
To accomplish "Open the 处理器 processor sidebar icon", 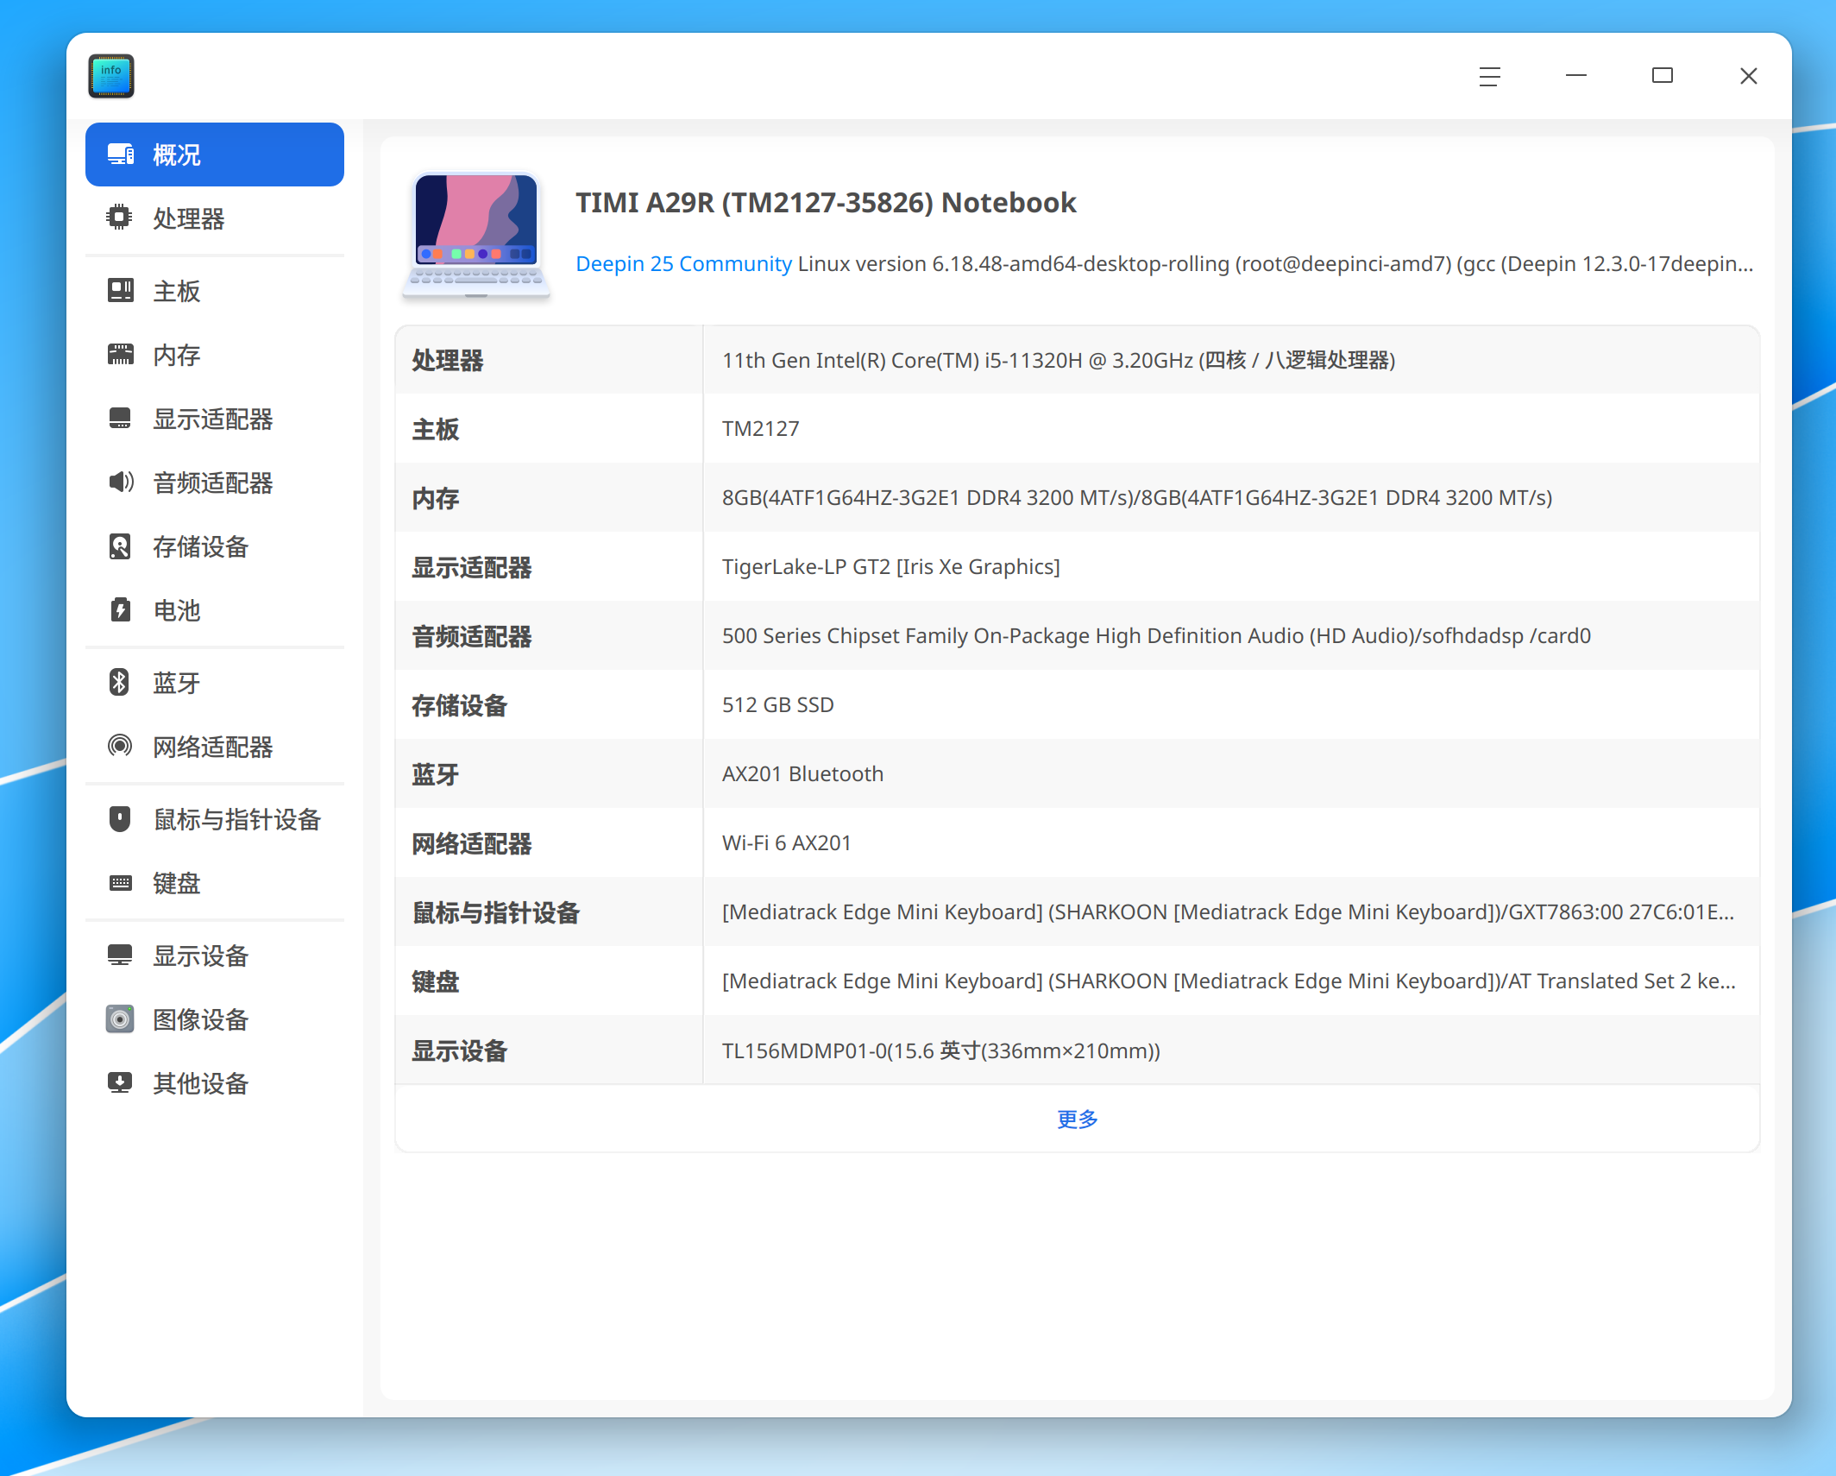I will [x=119, y=218].
